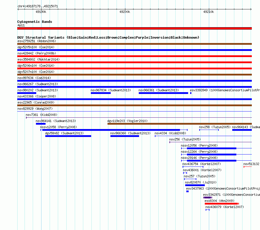This screenshot has width=260, height=230.
Task: Click nsv966267 (Sudmant2013) label
Action: coord(38,84)
